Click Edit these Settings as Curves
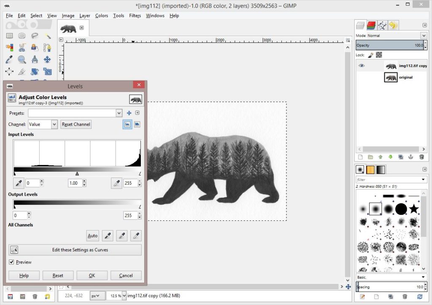This screenshot has width=432, height=305. click(75, 250)
